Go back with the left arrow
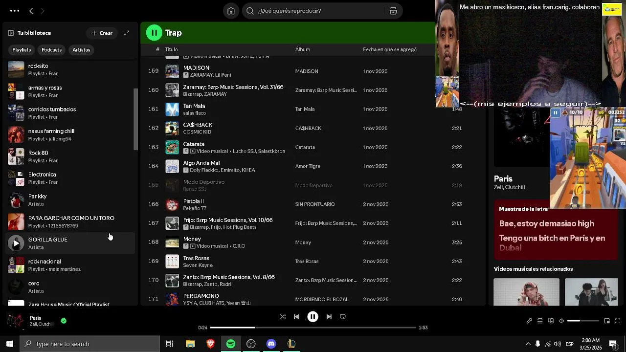626x352 pixels. point(31,11)
